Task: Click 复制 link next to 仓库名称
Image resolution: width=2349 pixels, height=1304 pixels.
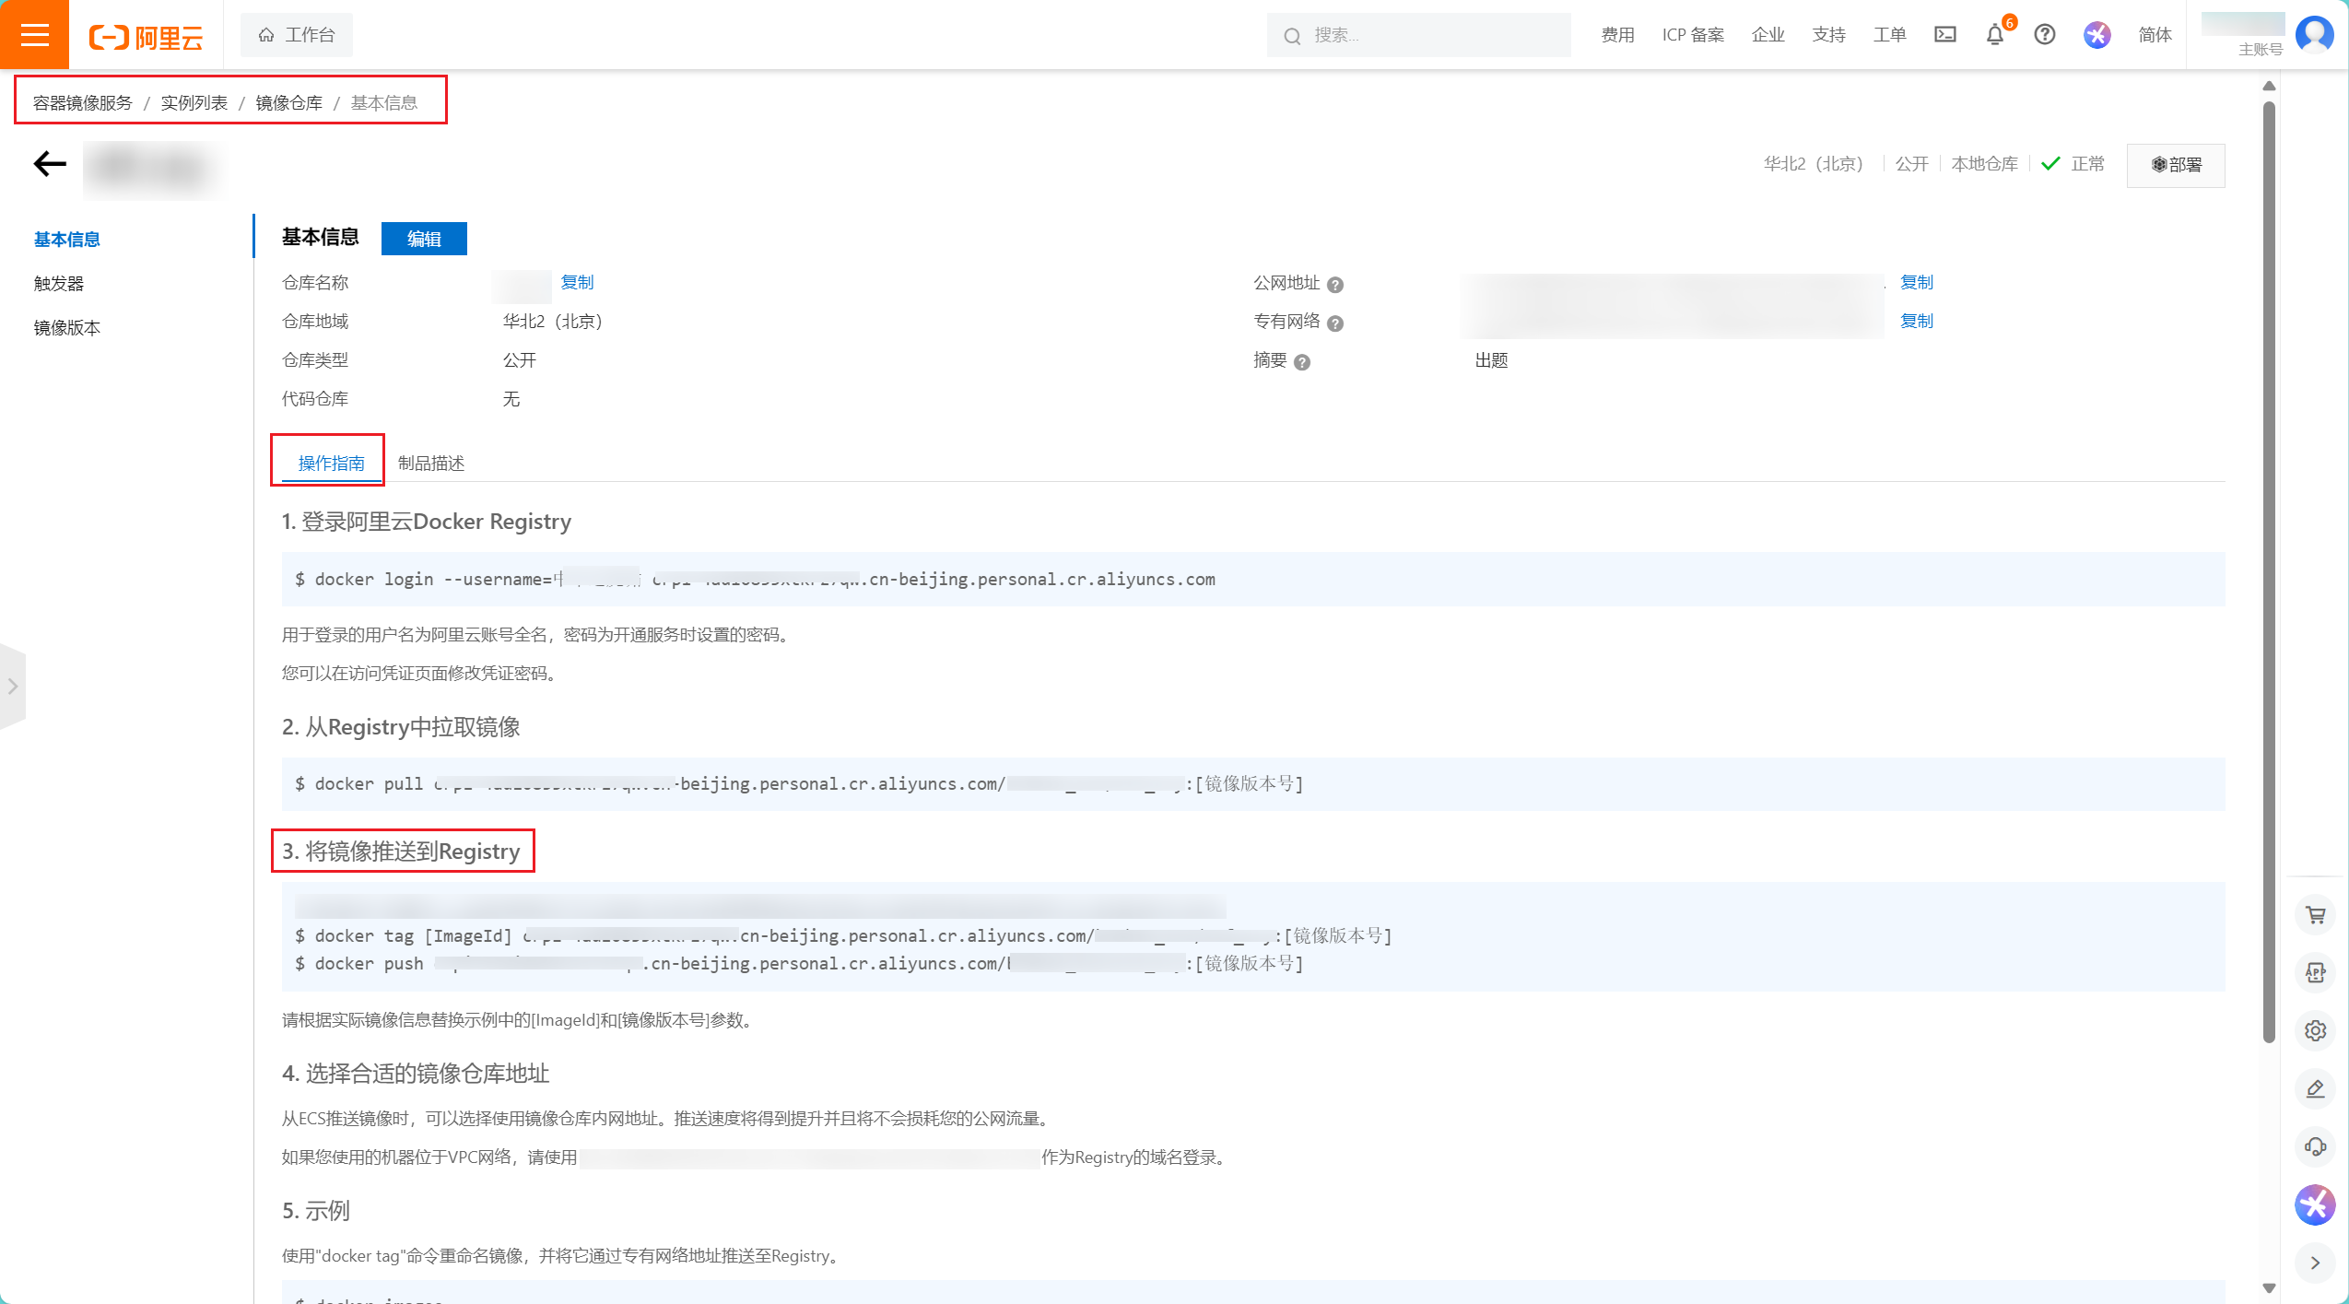Action: [577, 282]
